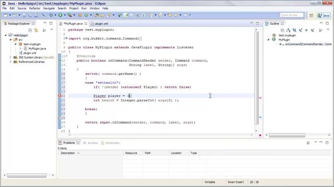Screen dimensions: 334x187
Task: Click the Outline horizontal scrollbar thumb
Action: (x=287, y=135)
